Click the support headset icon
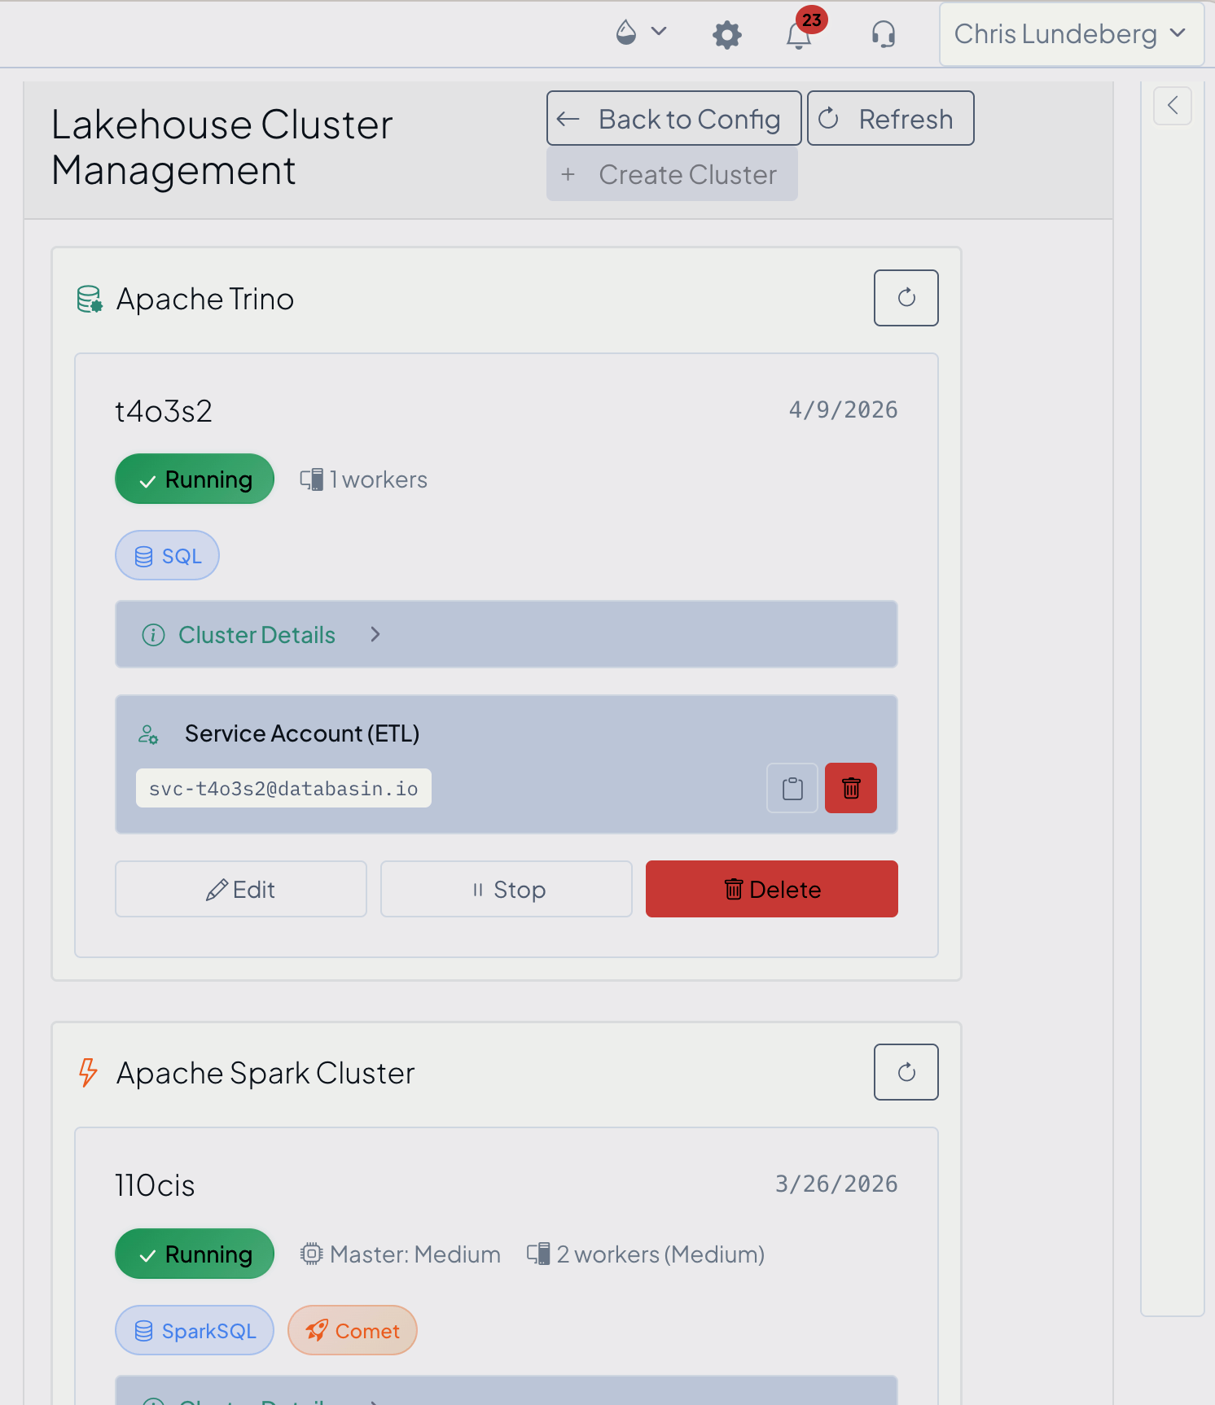Viewport: 1215px width, 1405px height. 883,35
